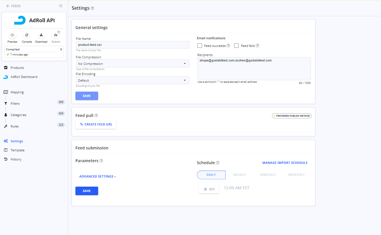The width and height of the screenshot is (381, 235).
Task: Click the Categories tree icon
Action: point(6,115)
